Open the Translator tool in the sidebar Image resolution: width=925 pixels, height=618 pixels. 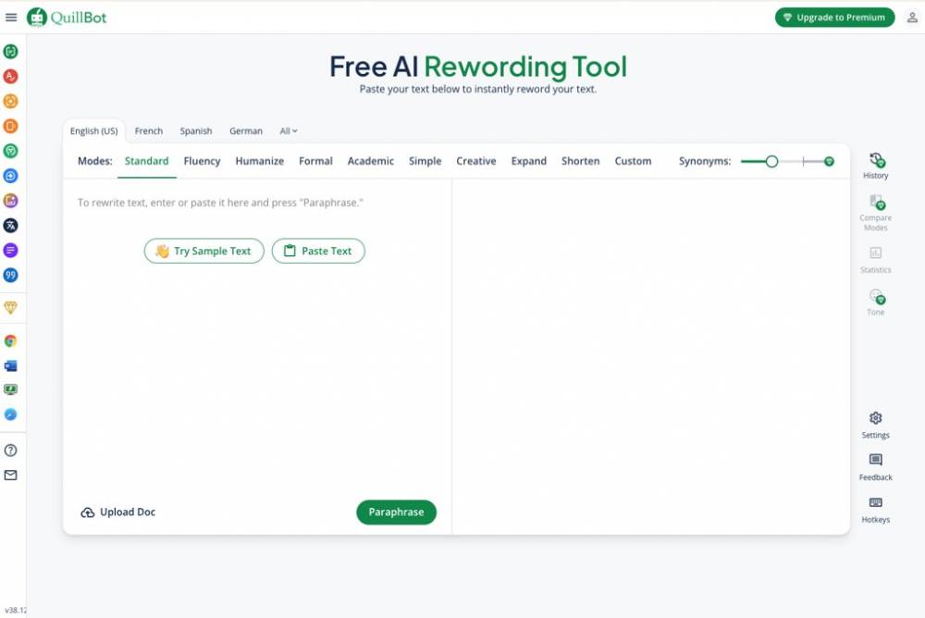click(x=11, y=225)
